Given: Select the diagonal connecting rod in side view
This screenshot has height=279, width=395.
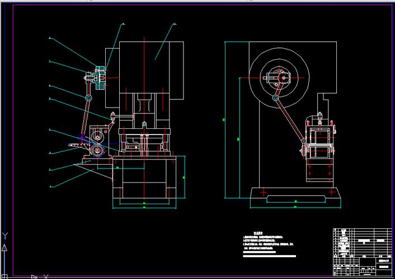Looking at the screenshot, I should (x=290, y=119).
